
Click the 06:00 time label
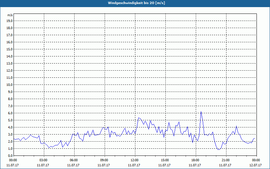click(x=74, y=160)
